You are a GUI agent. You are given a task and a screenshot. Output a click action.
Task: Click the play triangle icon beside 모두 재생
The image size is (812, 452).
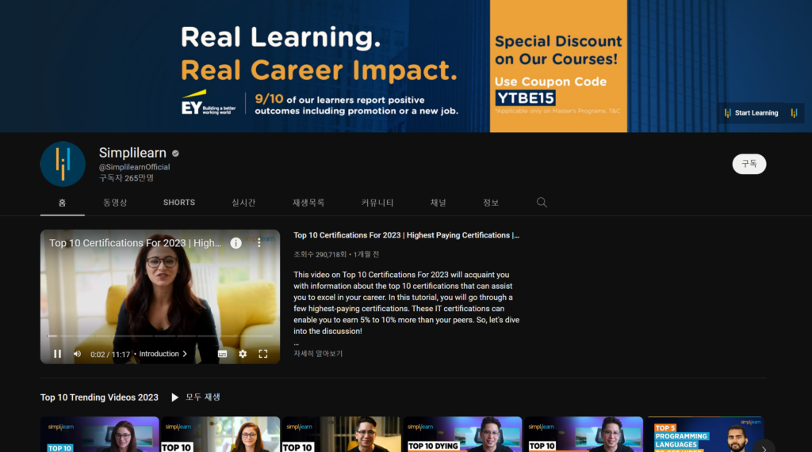[x=175, y=397]
